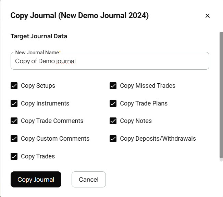Toggle the Copy Trade Comments checkbox
The height and width of the screenshot is (197, 223).
pyautogui.click(x=14, y=121)
